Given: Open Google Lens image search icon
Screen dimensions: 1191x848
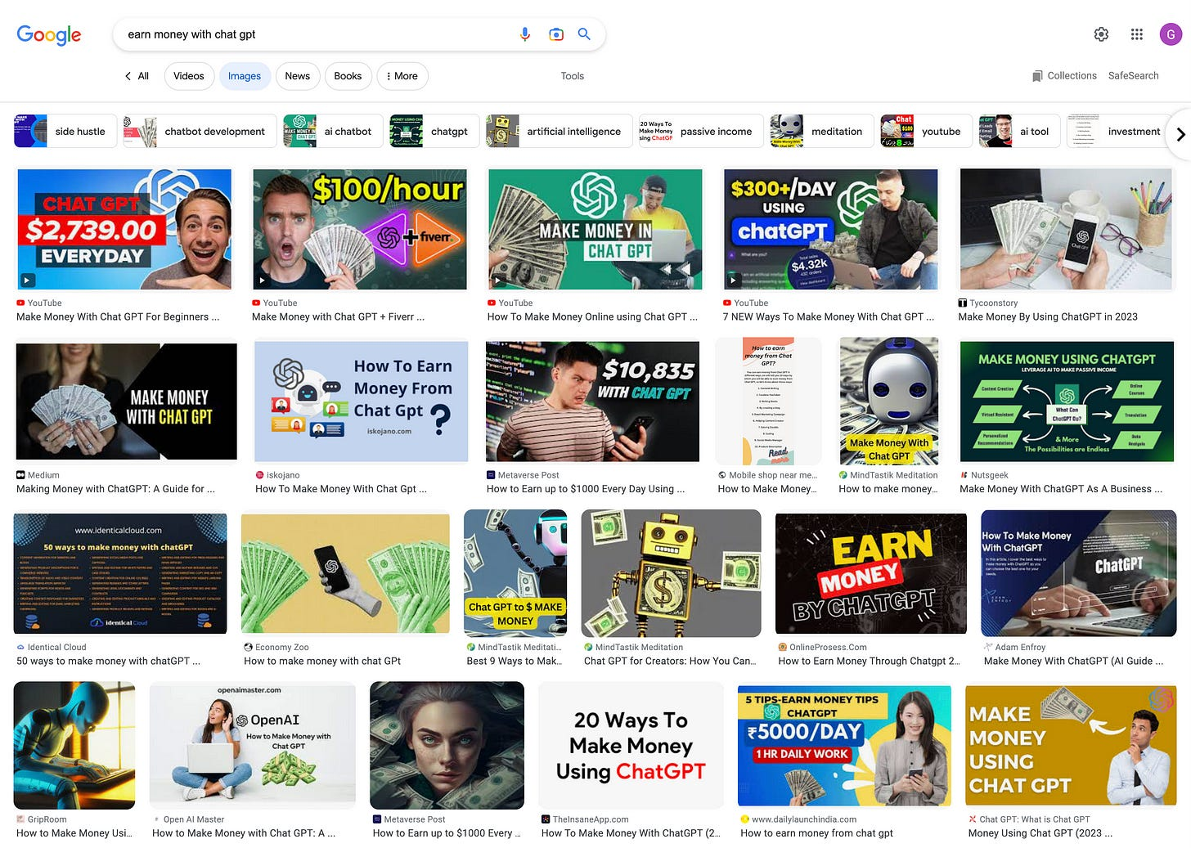Looking at the screenshot, I should [556, 34].
